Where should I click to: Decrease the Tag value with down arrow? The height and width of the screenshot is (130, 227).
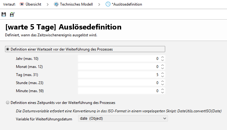(162, 76)
